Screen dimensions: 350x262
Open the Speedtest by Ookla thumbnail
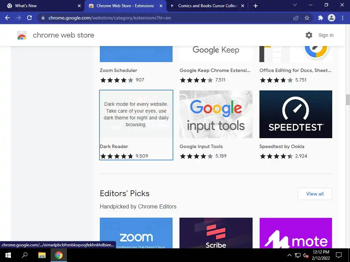(x=296, y=114)
